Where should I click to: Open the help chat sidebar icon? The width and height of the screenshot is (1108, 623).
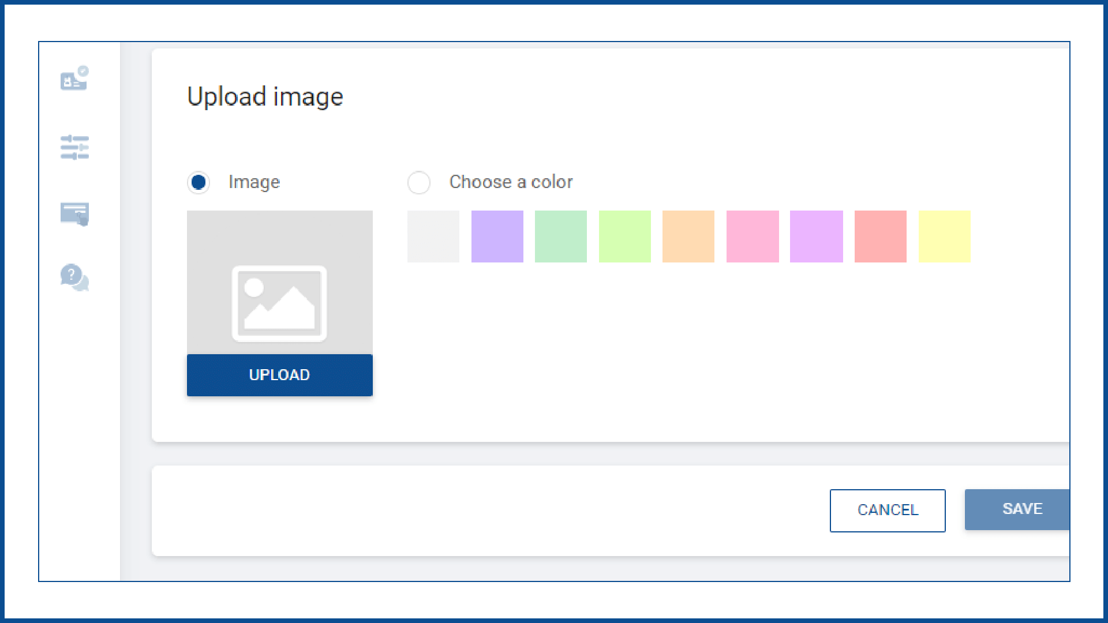pos(74,277)
